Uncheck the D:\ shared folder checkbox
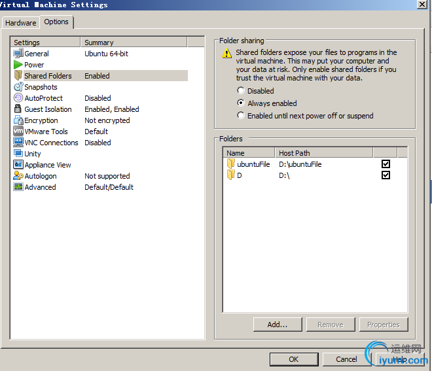Viewport: 432px width, 371px height. pyautogui.click(x=386, y=175)
